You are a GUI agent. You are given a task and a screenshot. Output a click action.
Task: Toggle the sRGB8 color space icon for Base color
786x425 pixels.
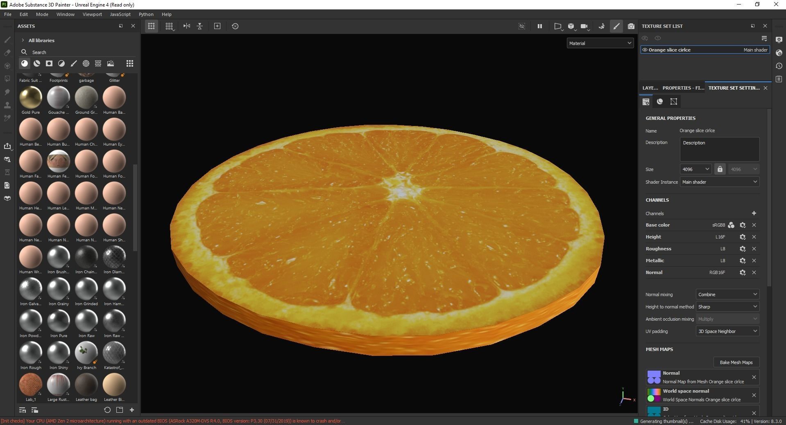click(731, 225)
